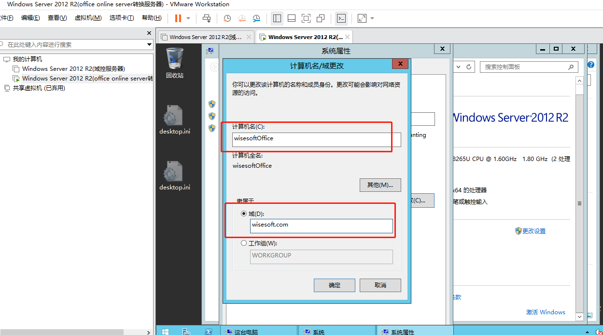
Task: Open the address bar history dropdown
Action: [x=458, y=67]
